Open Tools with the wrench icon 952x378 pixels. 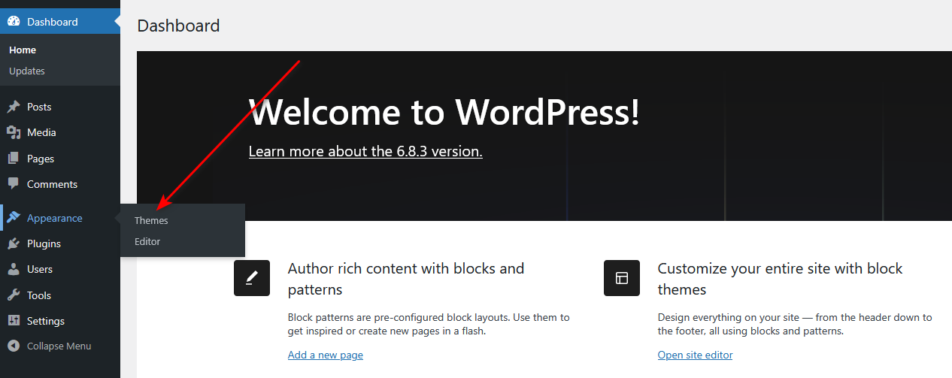[14, 295]
